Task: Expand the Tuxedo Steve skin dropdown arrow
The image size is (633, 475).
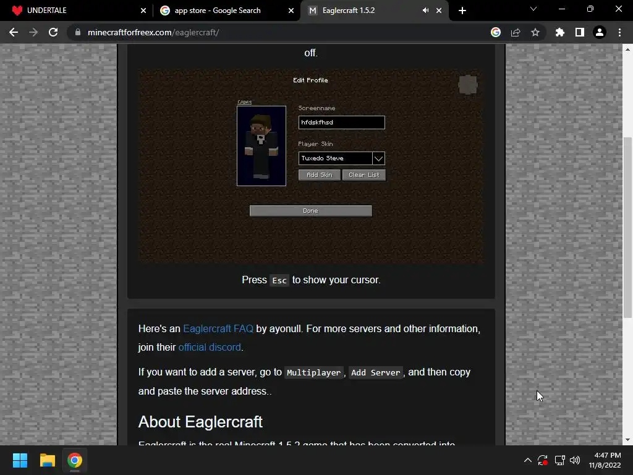Action: click(378, 158)
